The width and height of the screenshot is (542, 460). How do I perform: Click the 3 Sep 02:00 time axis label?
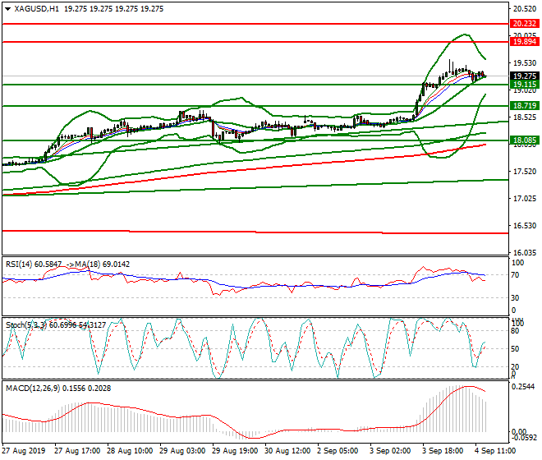click(x=390, y=451)
